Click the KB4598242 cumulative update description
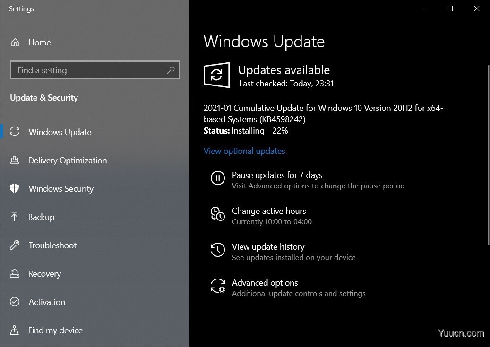 coord(323,114)
